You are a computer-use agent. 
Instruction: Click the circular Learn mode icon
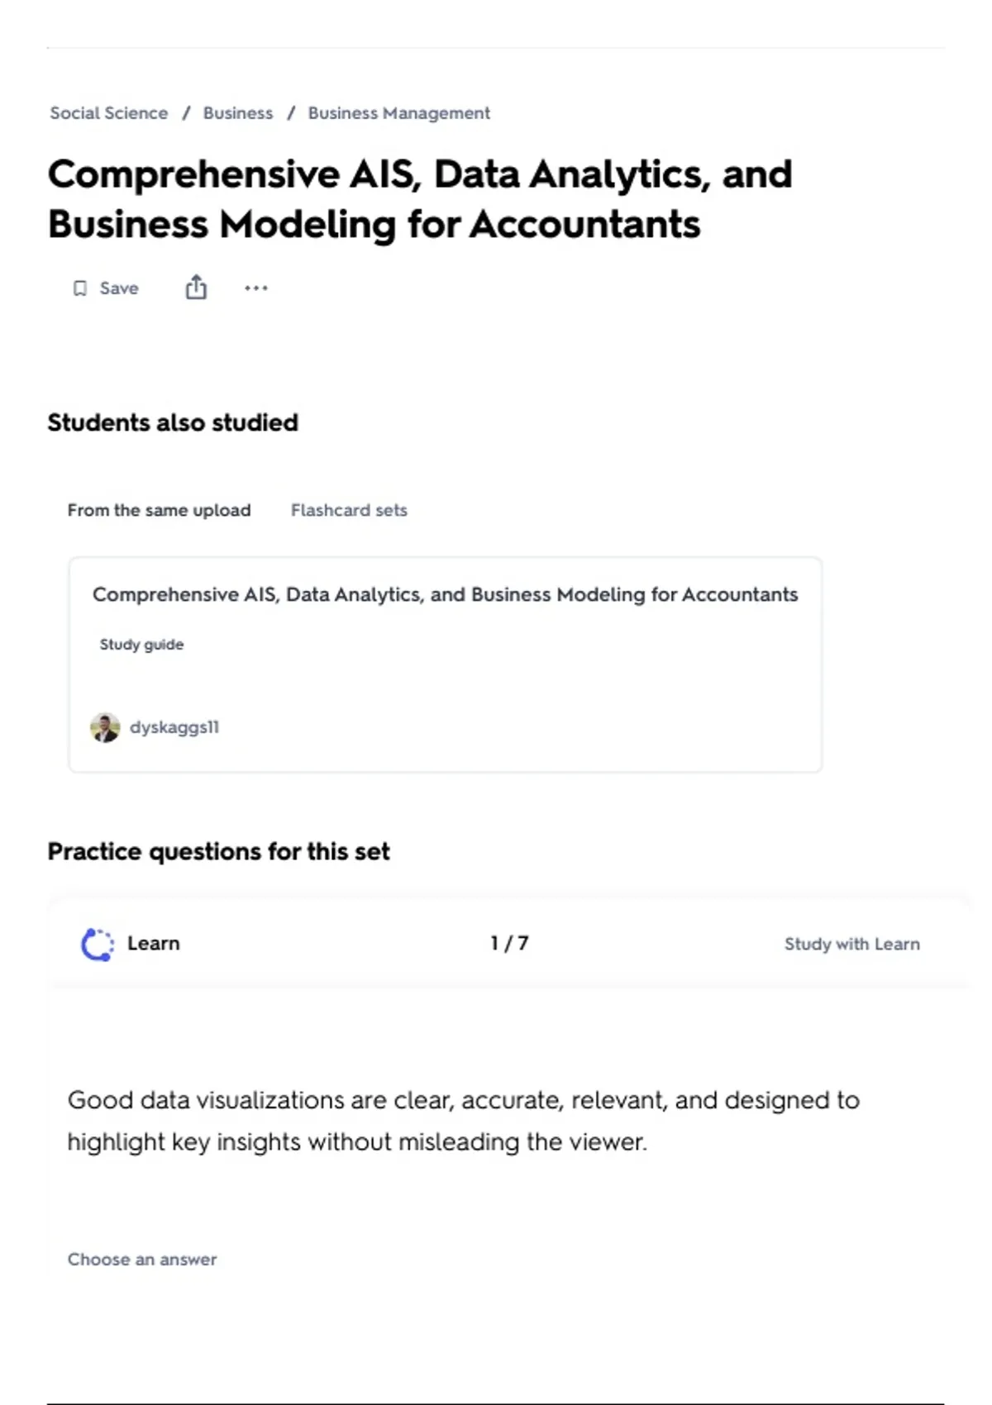coord(98,944)
